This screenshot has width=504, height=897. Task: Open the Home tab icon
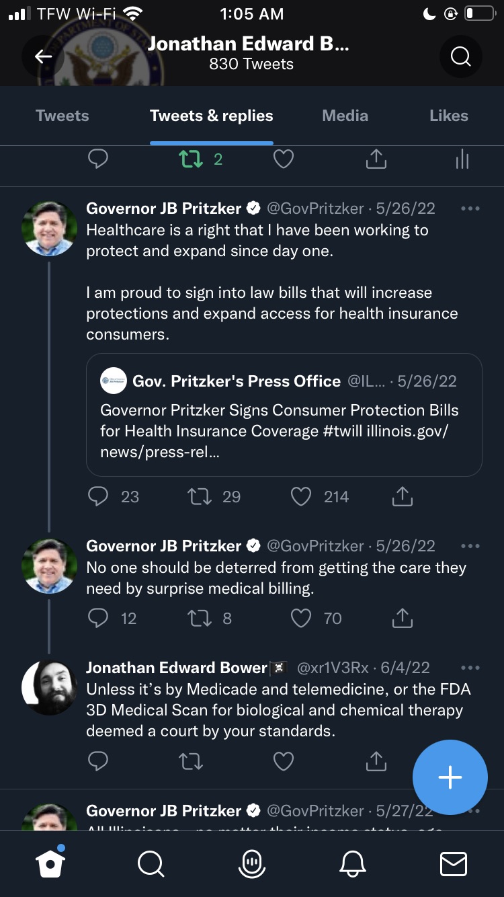[x=50, y=863]
